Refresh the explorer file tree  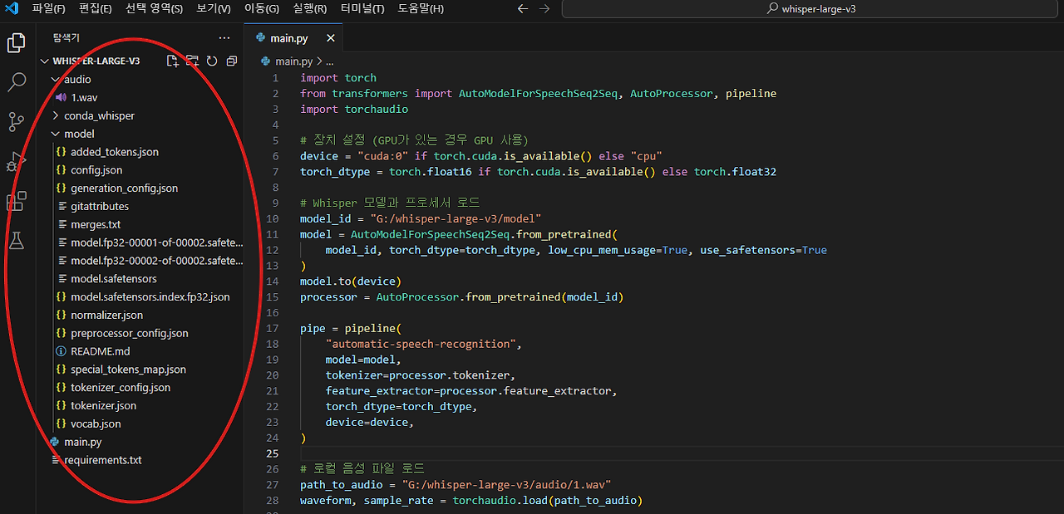click(x=212, y=61)
